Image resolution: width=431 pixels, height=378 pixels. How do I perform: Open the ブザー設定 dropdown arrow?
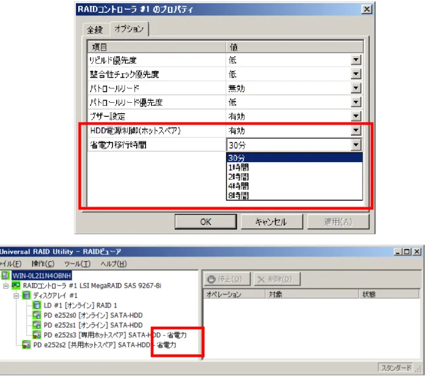click(356, 116)
